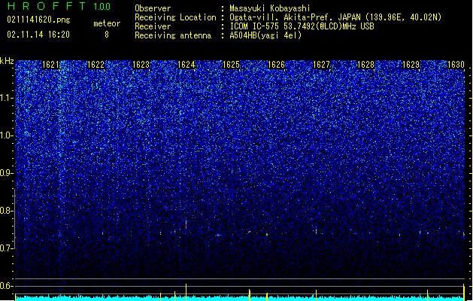Click the 1624 time marker
The image size is (473, 301).
click(186, 65)
